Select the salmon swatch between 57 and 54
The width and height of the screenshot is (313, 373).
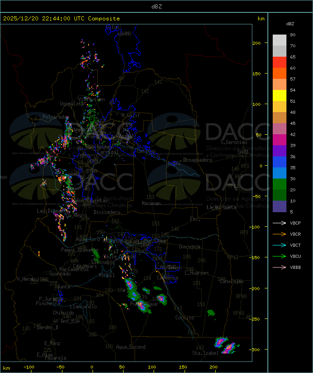[x=279, y=85]
